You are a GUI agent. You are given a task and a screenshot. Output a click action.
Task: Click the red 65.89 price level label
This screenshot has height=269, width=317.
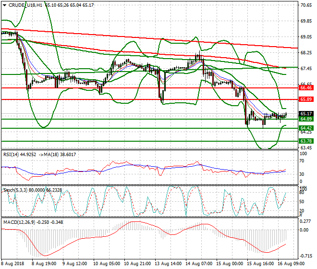[x=306, y=99]
